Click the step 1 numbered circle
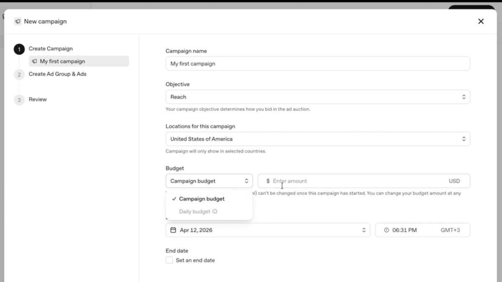Image resolution: width=502 pixels, height=282 pixels. click(19, 49)
